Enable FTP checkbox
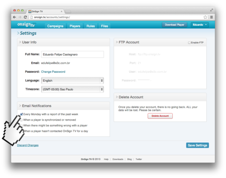The width and height of the screenshot is (226, 178). click(189, 42)
